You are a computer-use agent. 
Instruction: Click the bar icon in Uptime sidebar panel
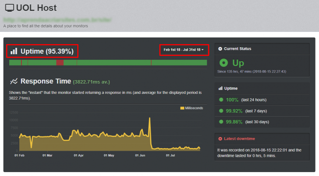(220, 88)
